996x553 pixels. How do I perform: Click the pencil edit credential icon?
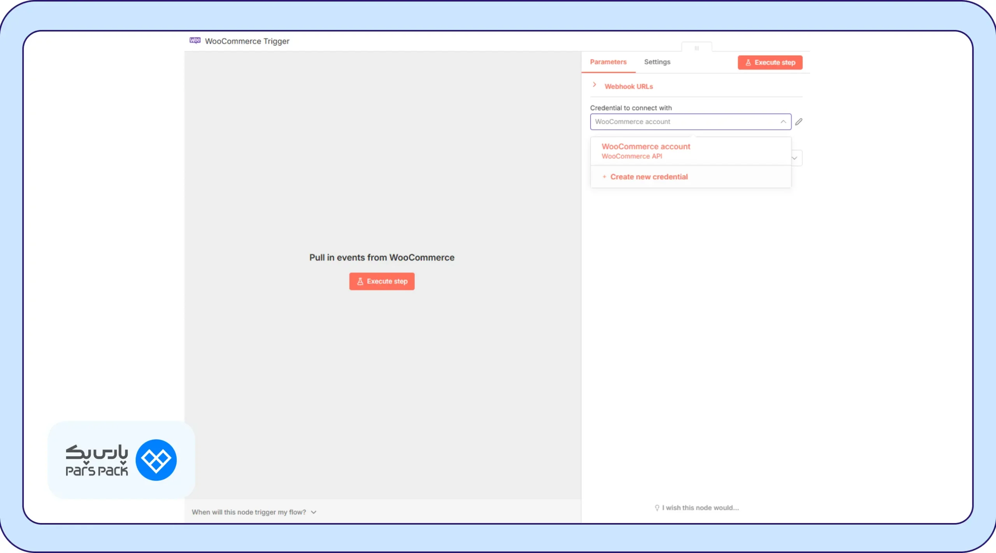tap(799, 122)
